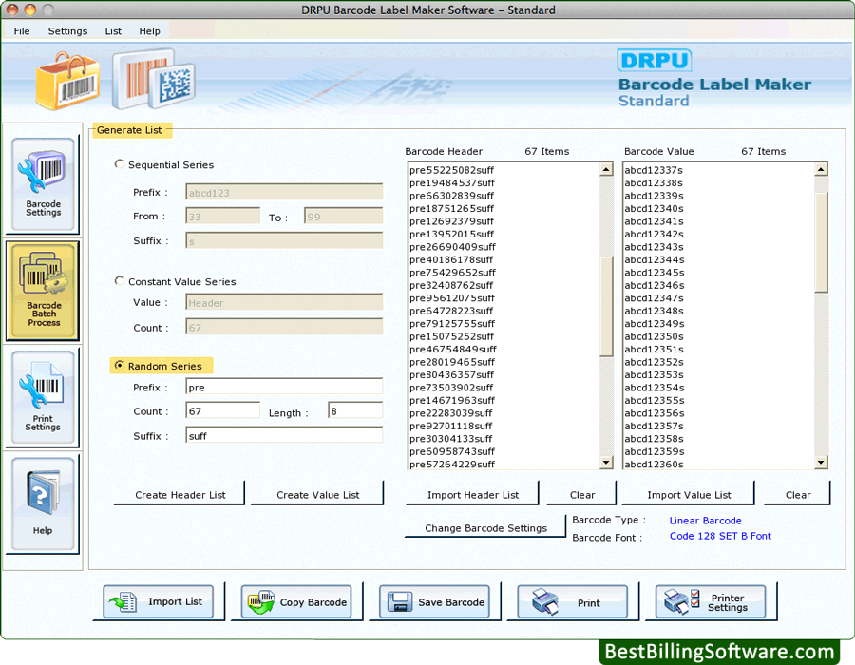Select header row pre26690409suff
Image resolution: width=855 pixels, height=665 pixels.
503,247
